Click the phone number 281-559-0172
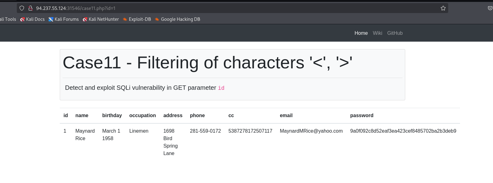Screen dimensions: 493x183 205,131
